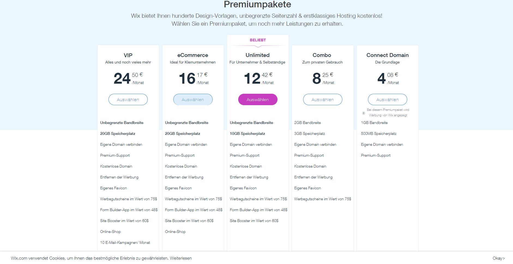Pick the Combo plan Auswählen button
This screenshot has height=264, width=513.
[323, 99]
